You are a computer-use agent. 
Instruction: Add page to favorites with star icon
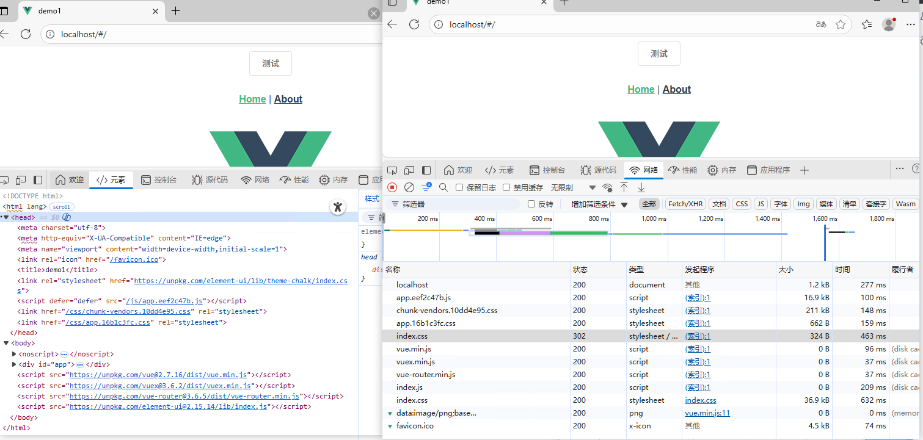(841, 24)
